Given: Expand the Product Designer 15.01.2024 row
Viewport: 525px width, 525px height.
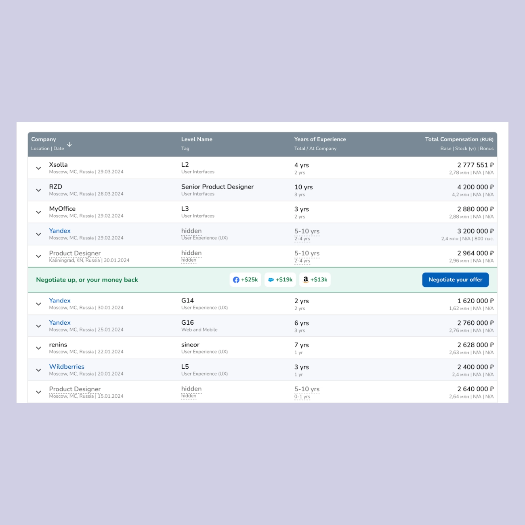Looking at the screenshot, I should click(38, 392).
